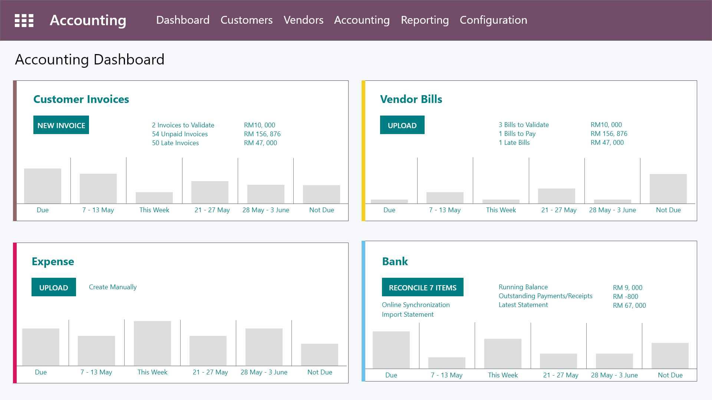The height and width of the screenshot is (400, 712).
Task: Open 3 Bills to Validate link
Action: pyautogui.click(x=524, y=125)
